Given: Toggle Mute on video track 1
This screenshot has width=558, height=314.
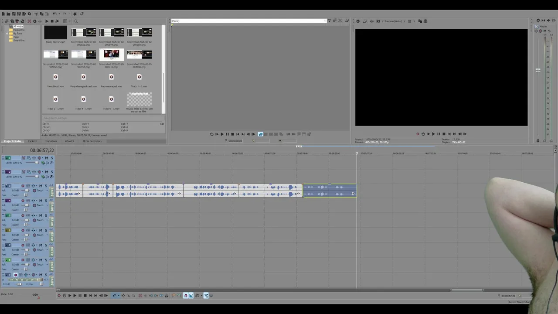Looking at the screenshot, I should tap(47, 158).
